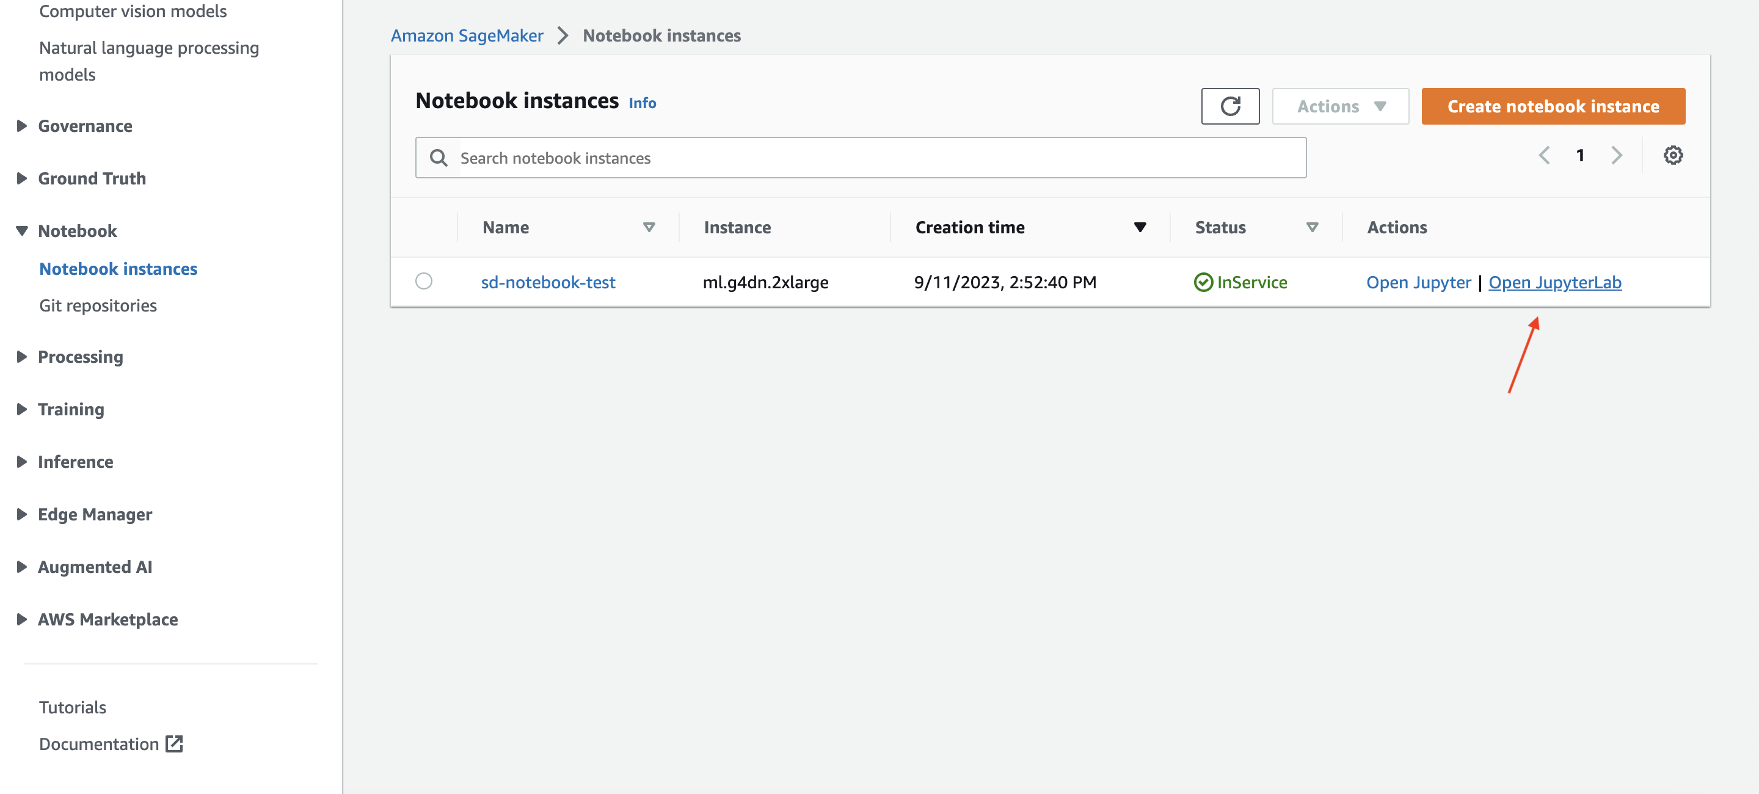Select Notebook instances in the sidebar
1759x794 pixels.
point(118,269)
